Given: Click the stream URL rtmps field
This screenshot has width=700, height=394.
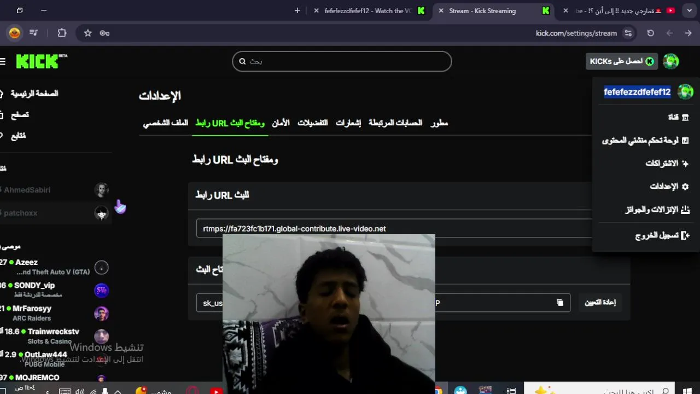Looking at the screenshot, I should (394, 229).
